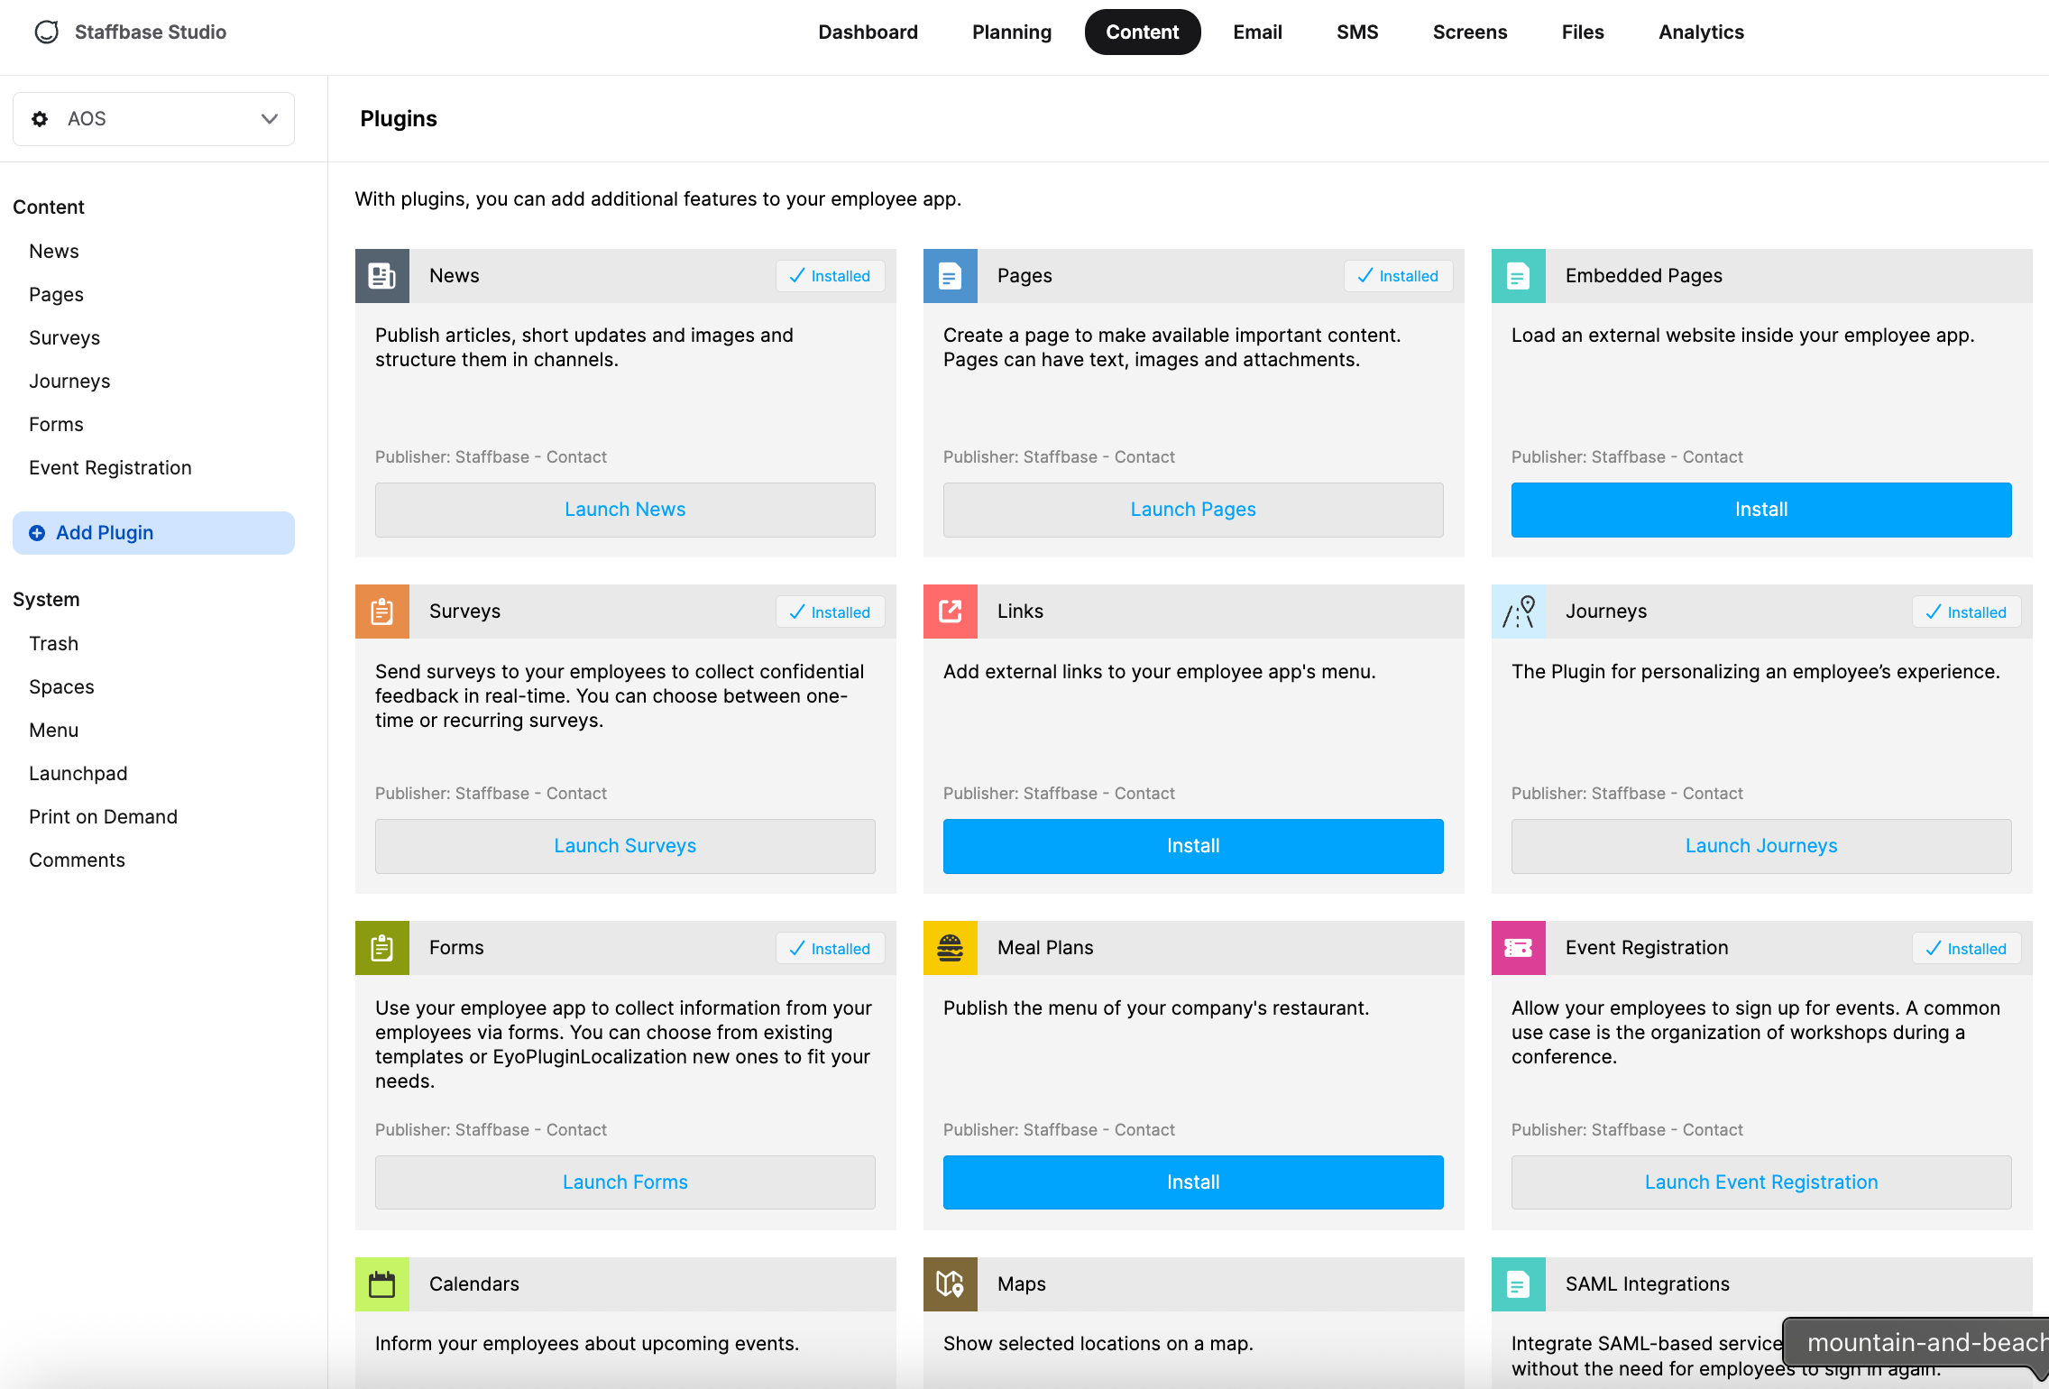The image size is (2049, 1389).
Task: Click Publisher Contact text on Links card
Action: pos(1059,794)
